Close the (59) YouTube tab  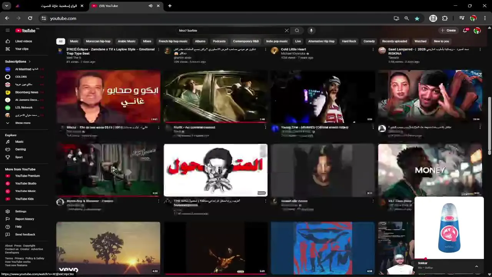pyautogui.click(x=158, y=6)
